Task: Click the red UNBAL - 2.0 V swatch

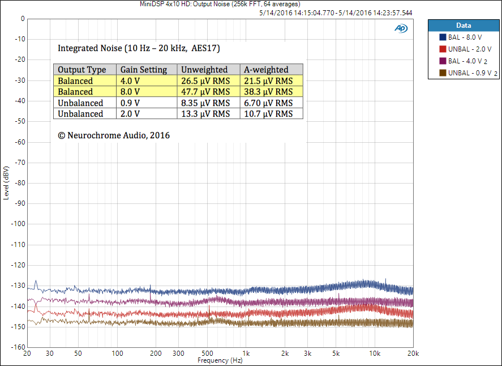Action: 443,49
